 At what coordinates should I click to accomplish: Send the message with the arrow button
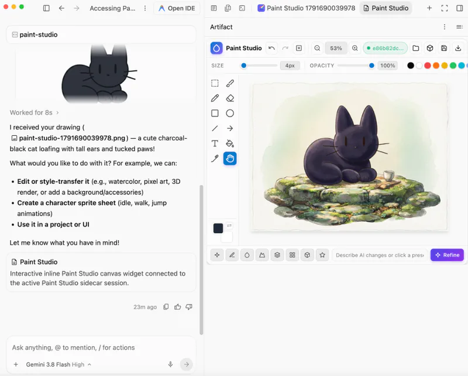tap(186, 364)
